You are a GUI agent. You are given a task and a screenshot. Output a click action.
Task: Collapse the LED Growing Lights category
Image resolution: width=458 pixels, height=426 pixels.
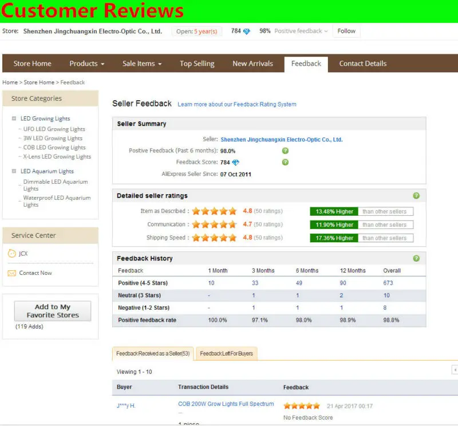pyautogui.click(x=14, y=119)
